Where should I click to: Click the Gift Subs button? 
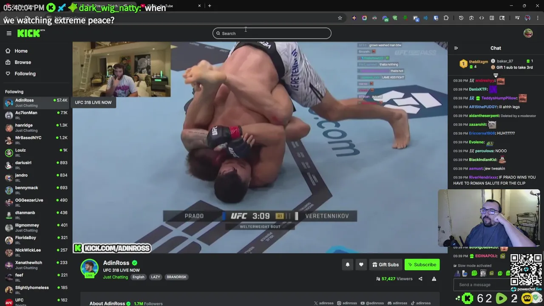pos(385,265)
